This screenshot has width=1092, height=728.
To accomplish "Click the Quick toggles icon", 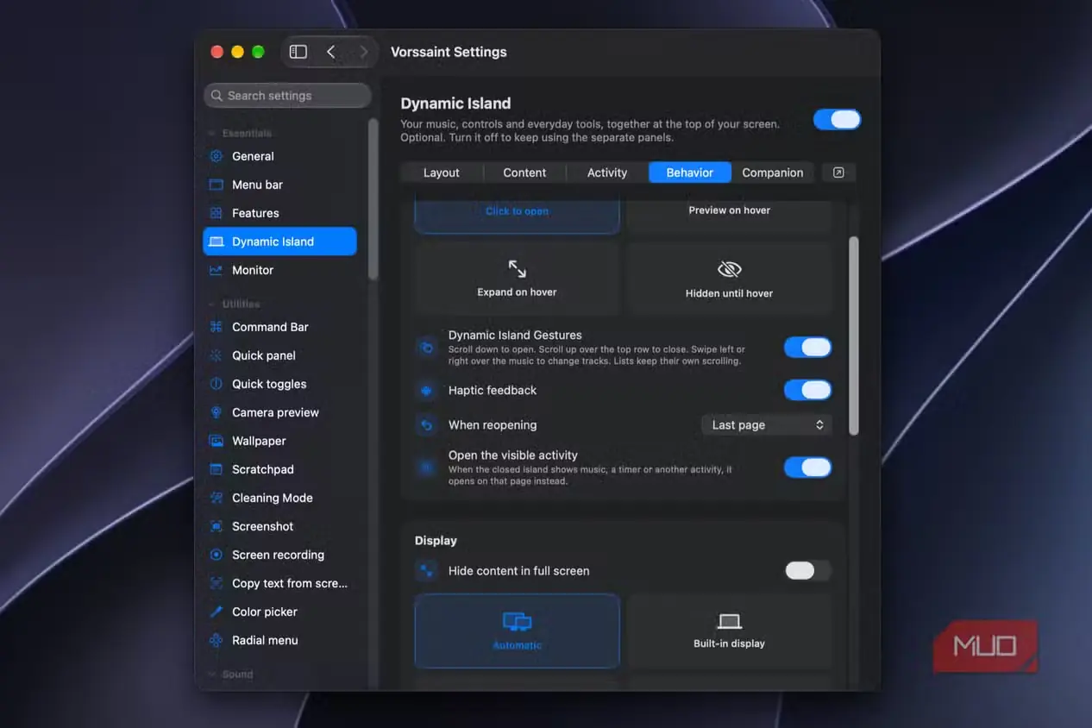I will click(216, 384).
